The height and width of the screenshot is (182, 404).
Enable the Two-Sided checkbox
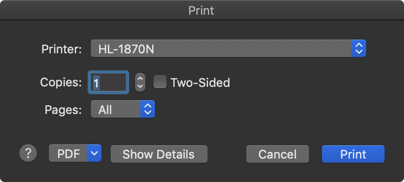tap(160, 82)
